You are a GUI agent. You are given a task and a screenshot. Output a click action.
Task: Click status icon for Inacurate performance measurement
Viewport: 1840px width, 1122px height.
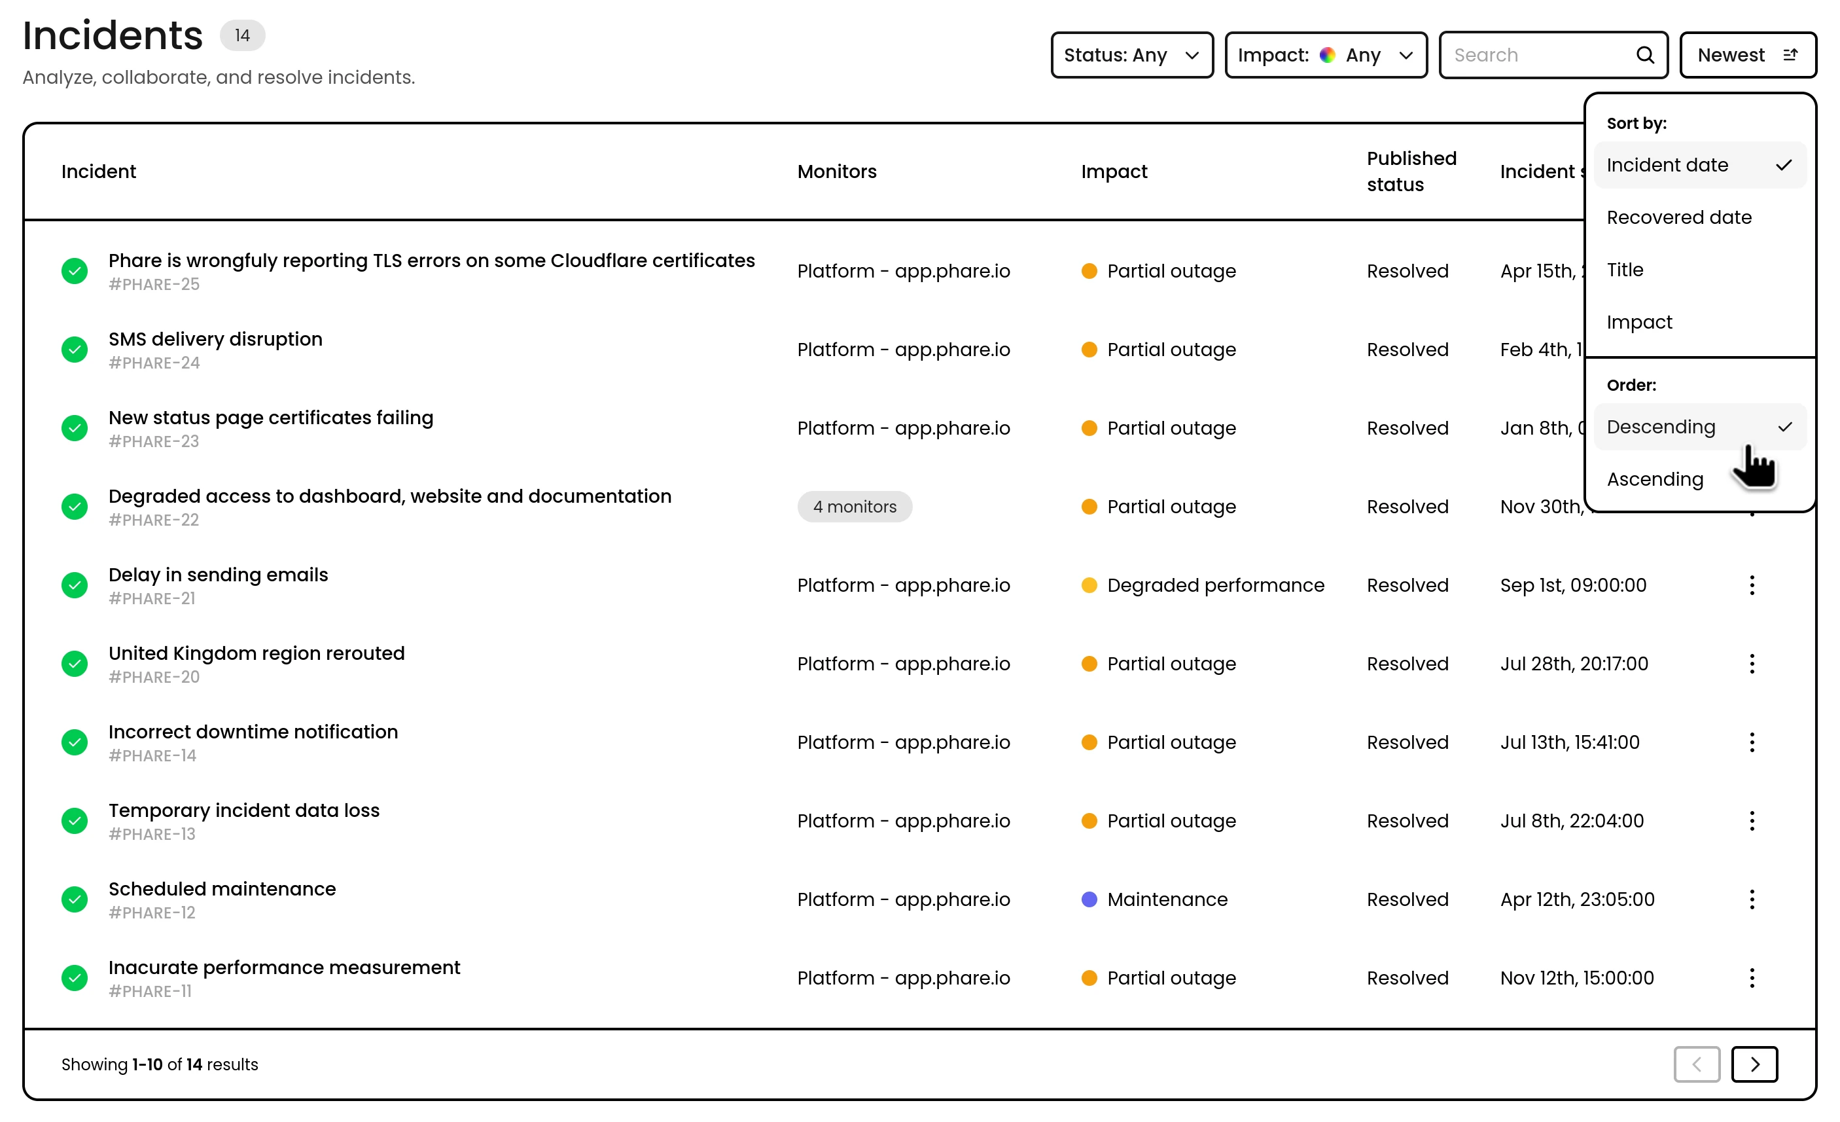[x=75, y=977]
